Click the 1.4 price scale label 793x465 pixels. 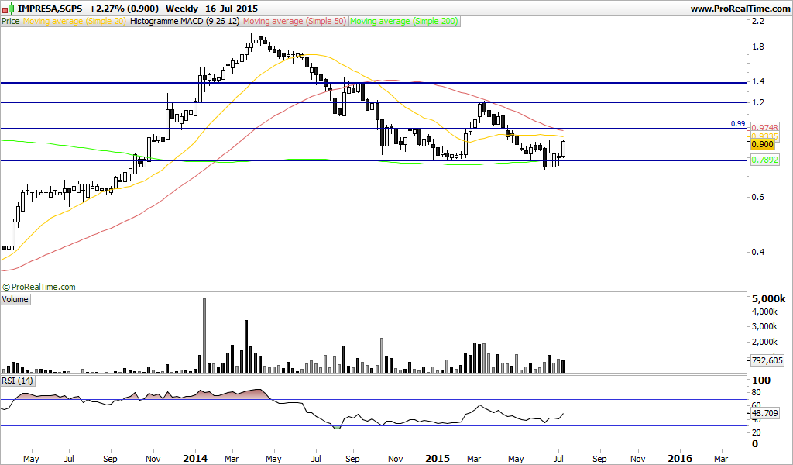click(x=758, y=81)
